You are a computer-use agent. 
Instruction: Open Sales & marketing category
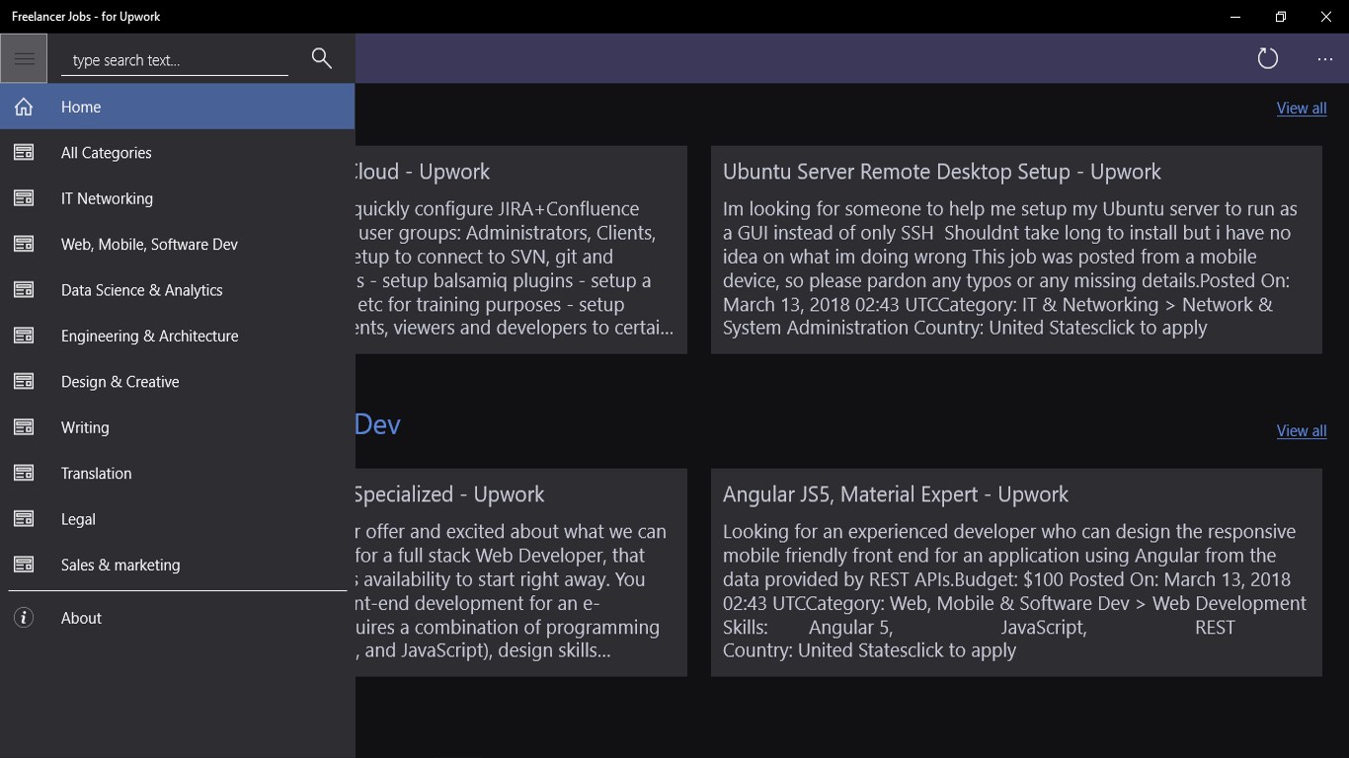point(120,565)
